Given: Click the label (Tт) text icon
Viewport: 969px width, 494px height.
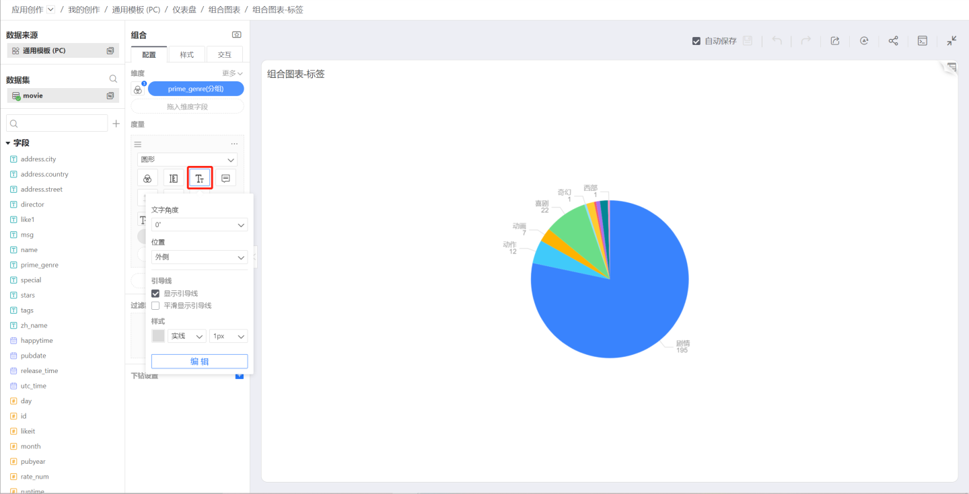Looking at the screenshot, I should tap(200, 178).
